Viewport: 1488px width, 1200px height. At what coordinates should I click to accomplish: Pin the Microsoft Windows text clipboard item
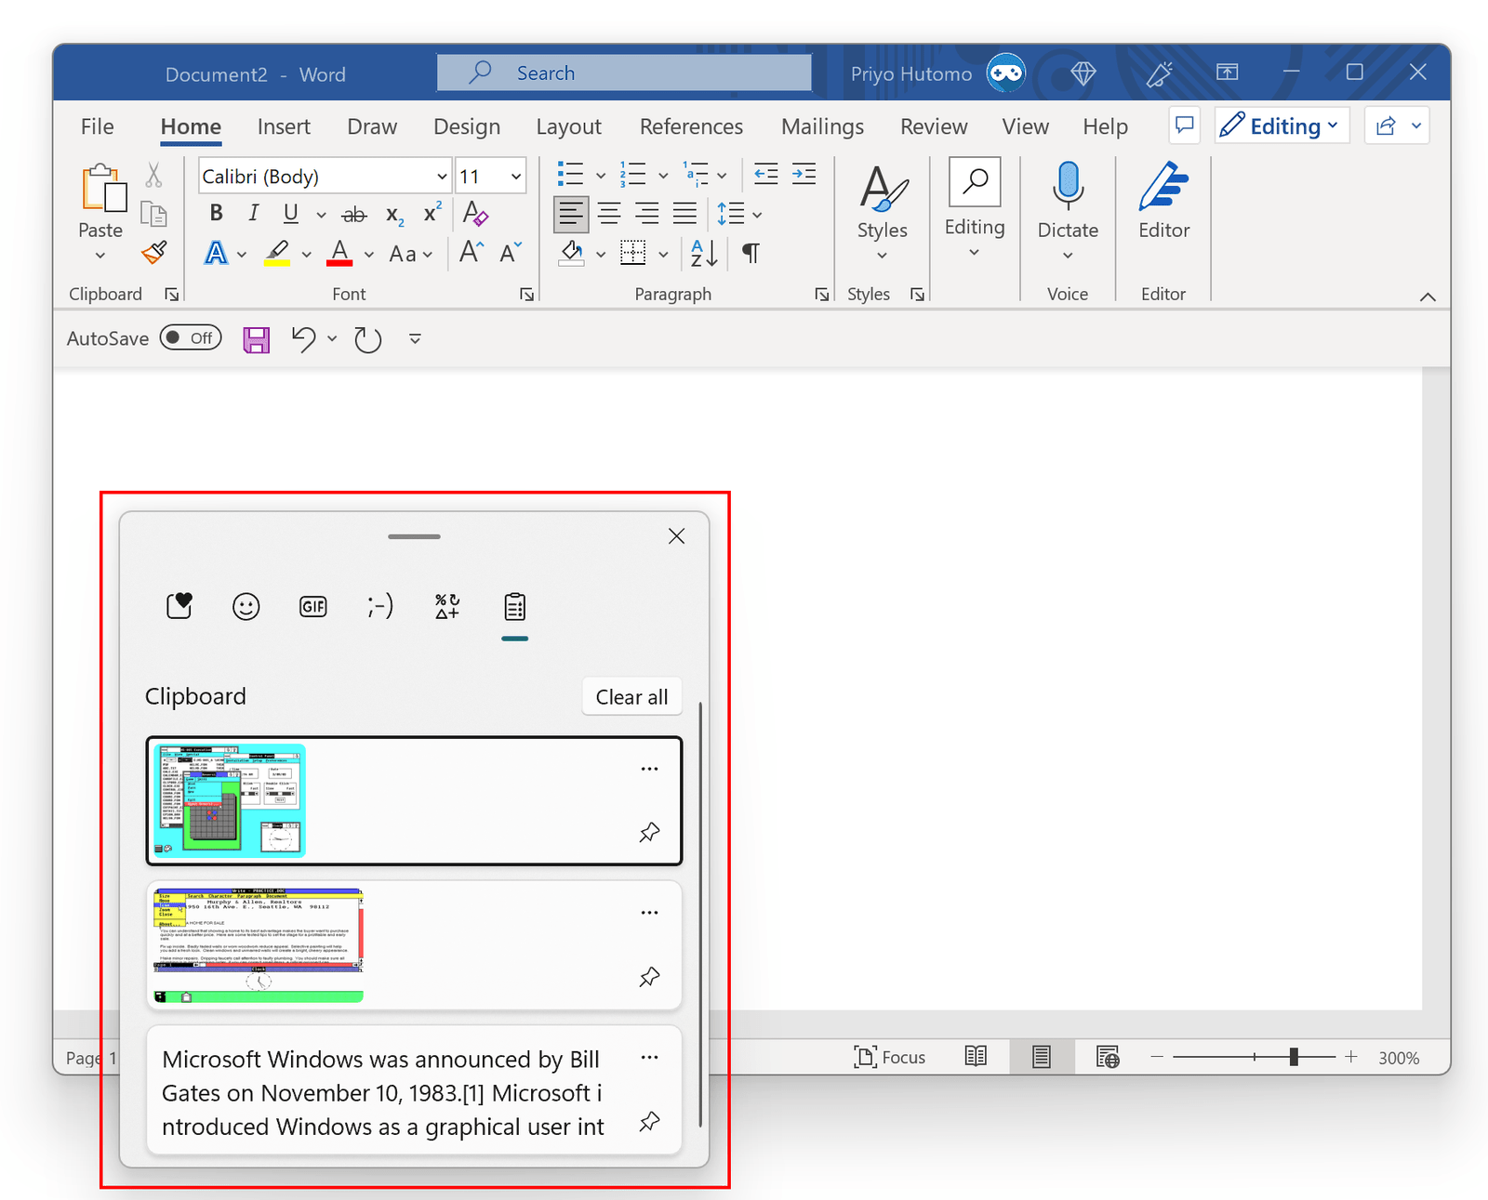pyautogui.click(x=649, y=1122)
